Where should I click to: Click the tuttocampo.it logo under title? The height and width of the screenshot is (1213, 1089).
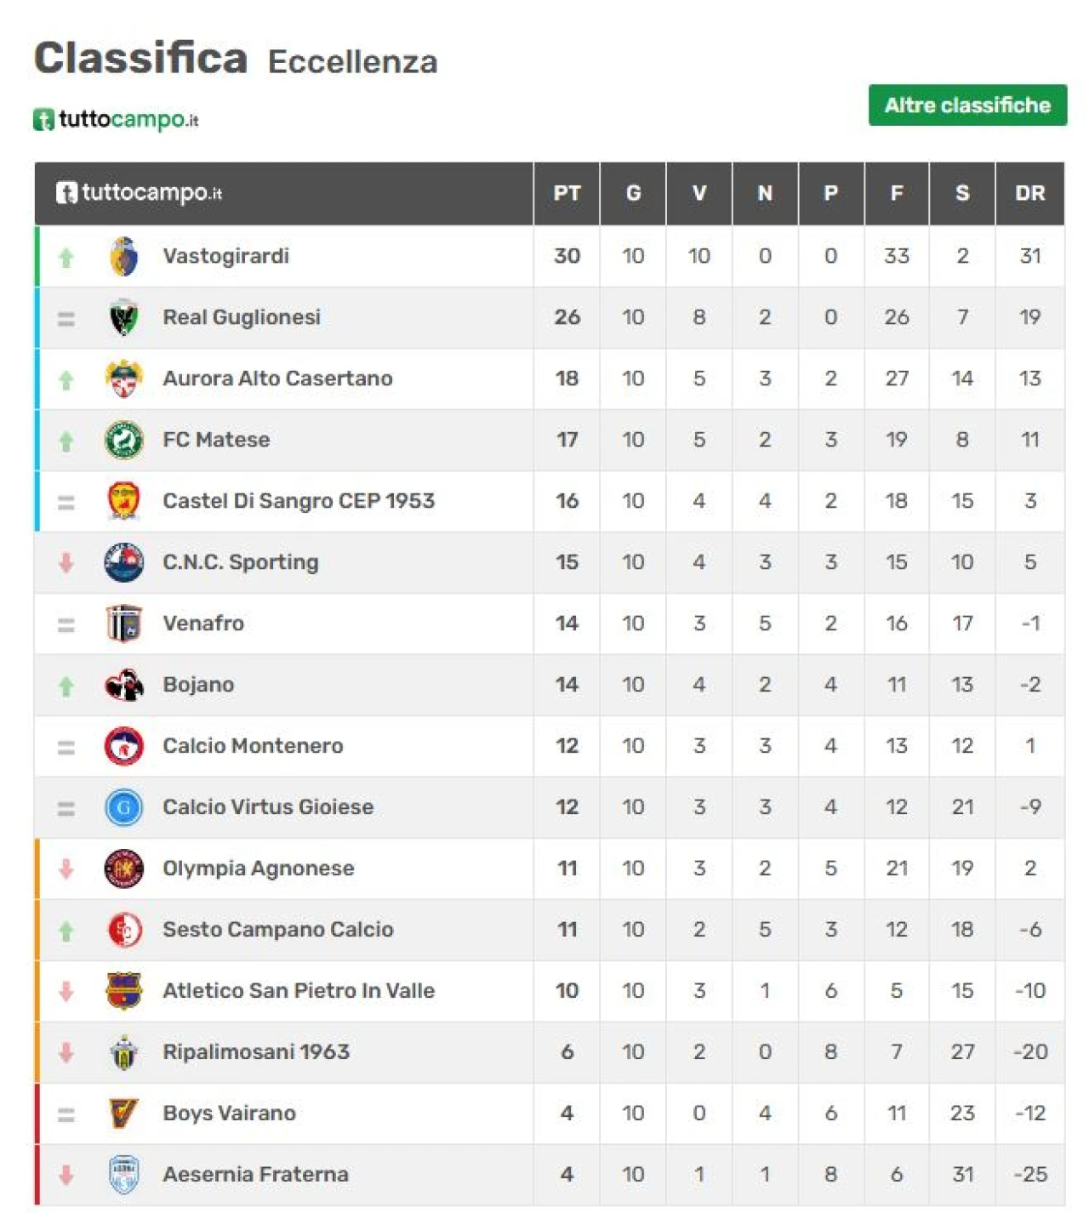(116, 119)
